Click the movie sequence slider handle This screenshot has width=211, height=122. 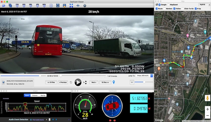[x=61, y=76]
